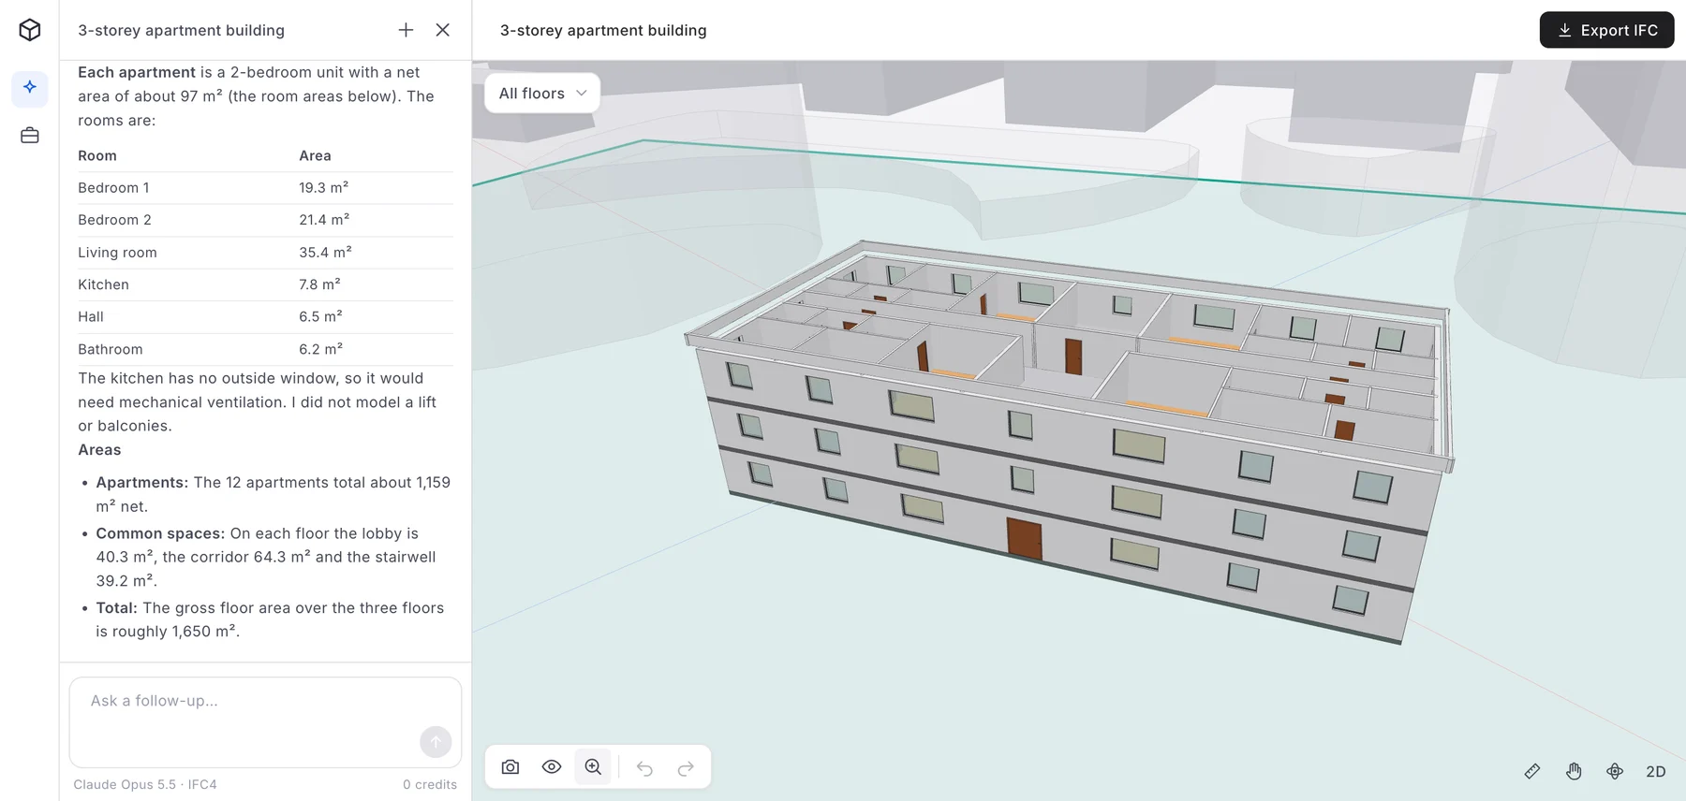The image size is (1686, 801).
Task: Click the Kitchen table row label
Action: pos(103,284)
